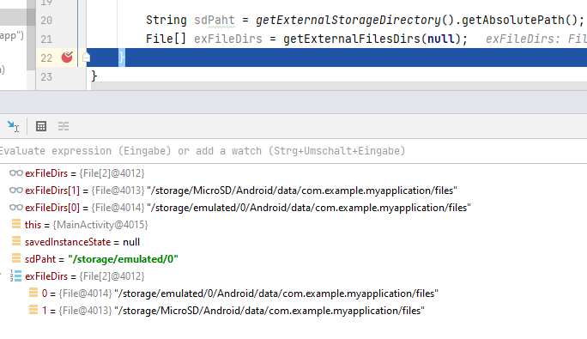This screenshot has width=587, height=339.
Task: Click the evaluate expression cursor icon
Action: [13, 126]
